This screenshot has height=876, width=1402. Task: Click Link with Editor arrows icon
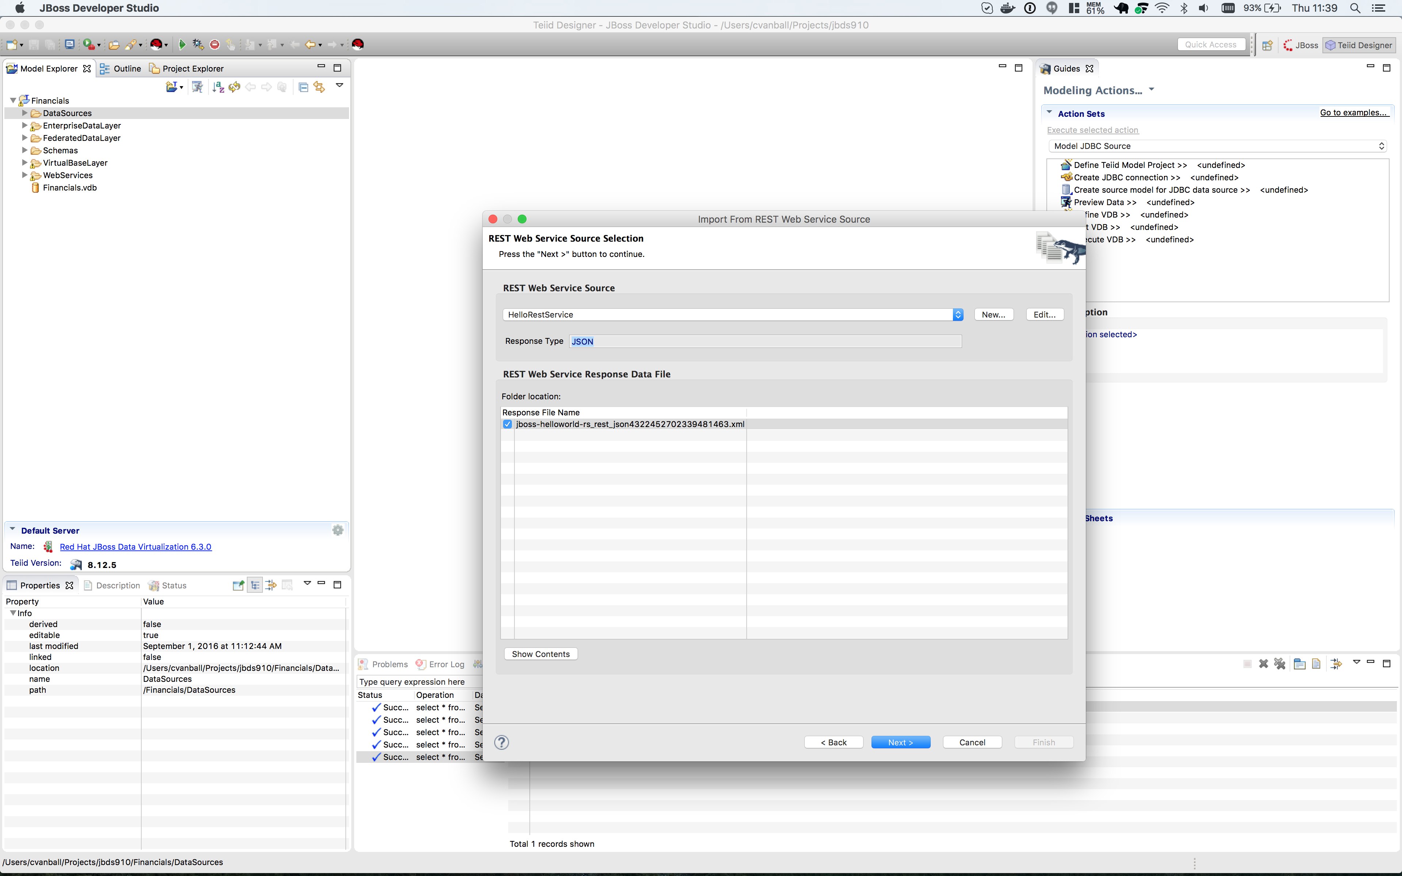(x=319, y=87)
